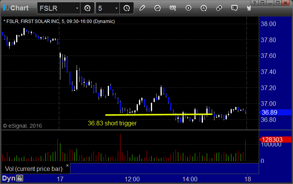Click the Vol (current price bar) label
The height and width of the screenshot is (184, 293).
(33, 169)
